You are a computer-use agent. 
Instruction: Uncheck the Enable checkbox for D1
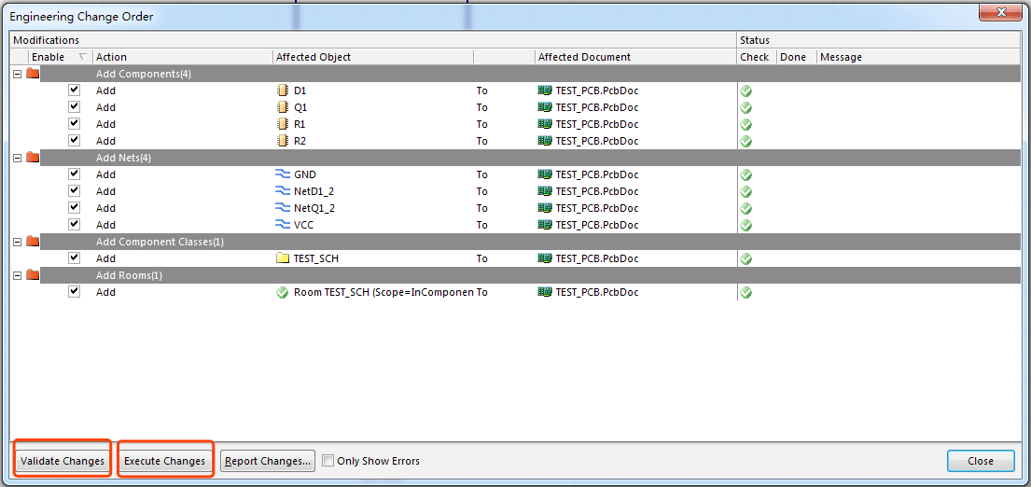pos(75,90)
